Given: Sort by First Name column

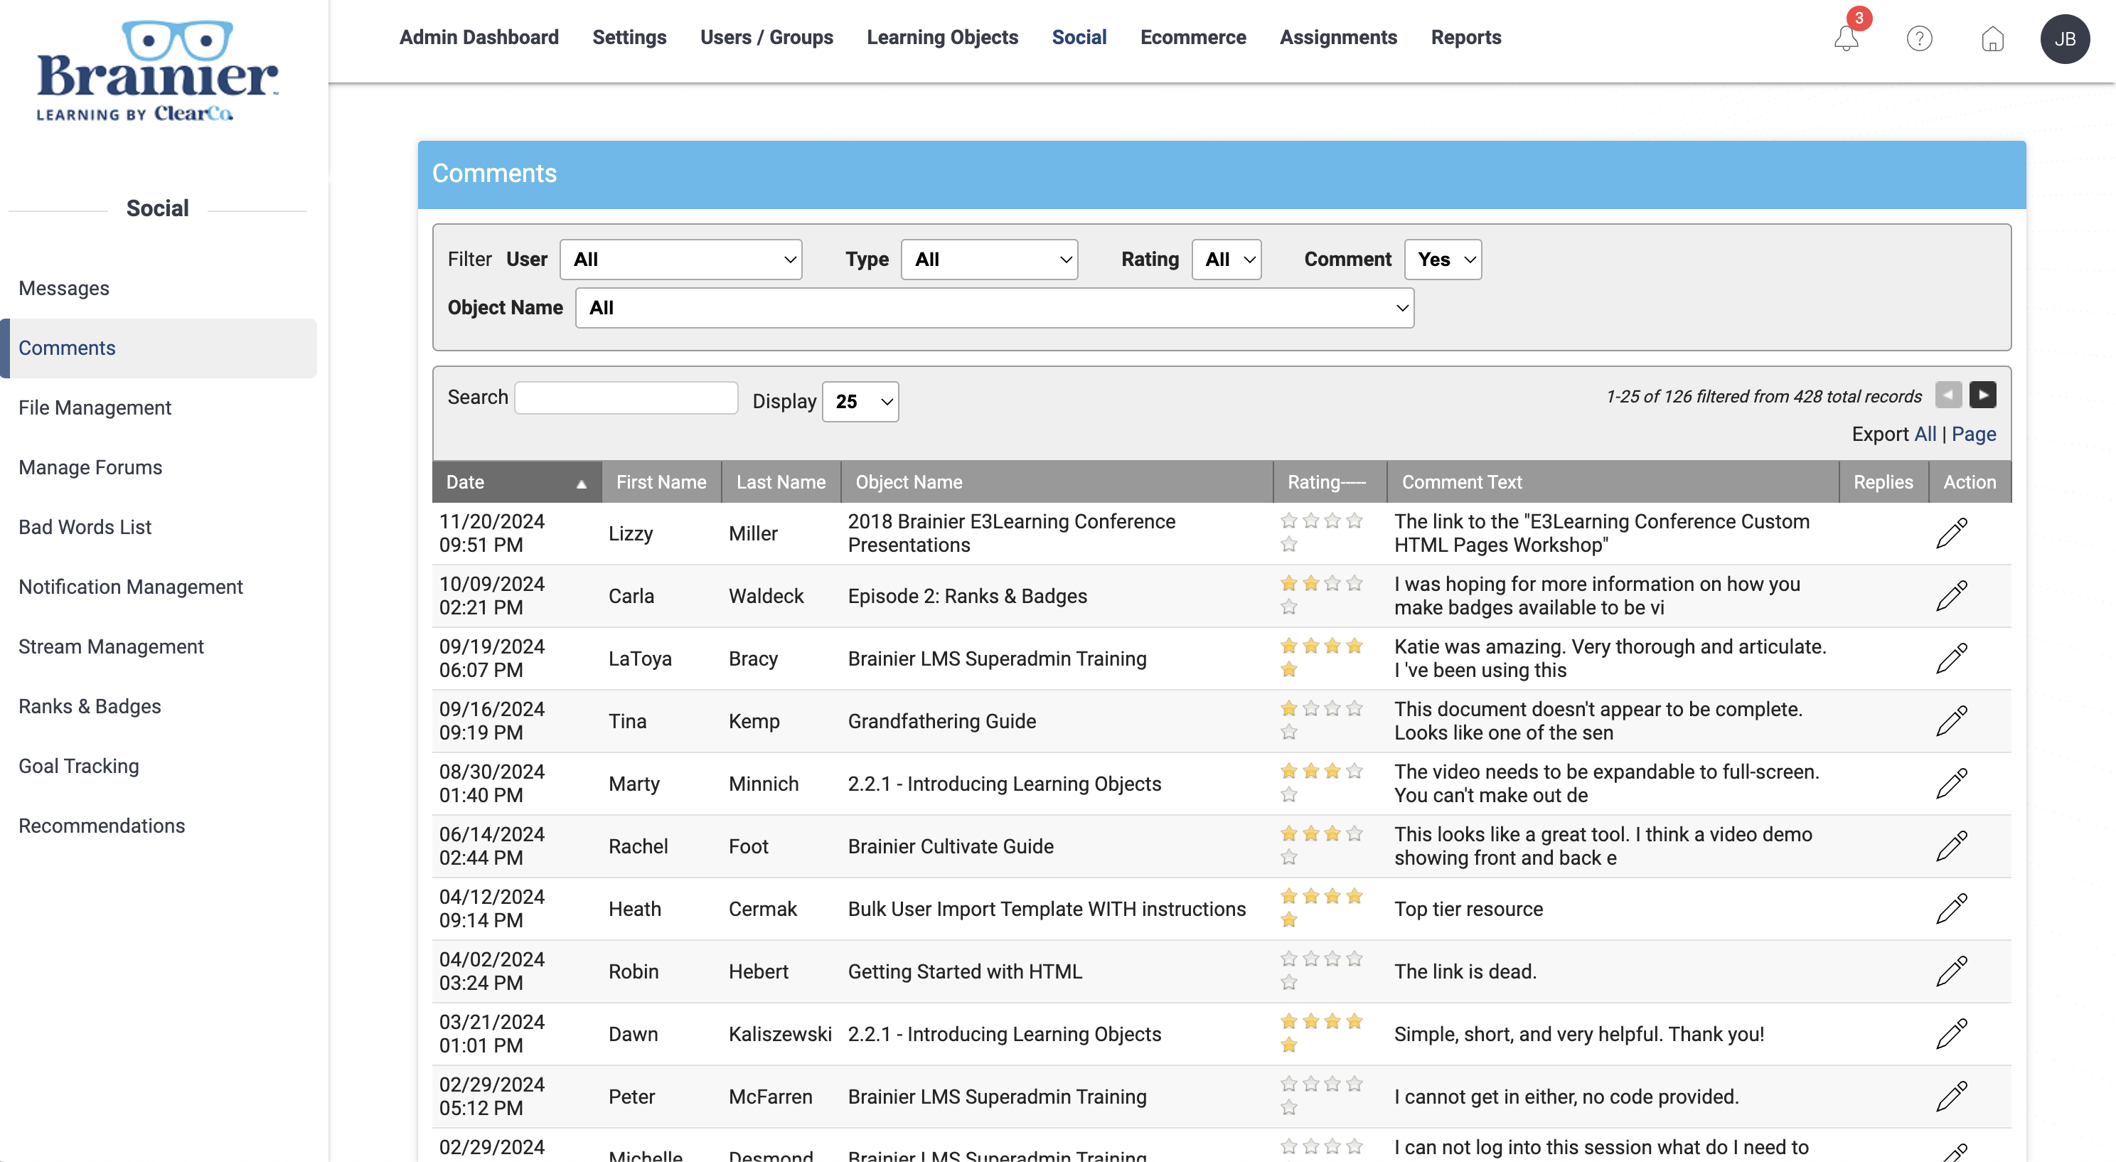Looking at the screenshot, I should [x=661, y=482].
